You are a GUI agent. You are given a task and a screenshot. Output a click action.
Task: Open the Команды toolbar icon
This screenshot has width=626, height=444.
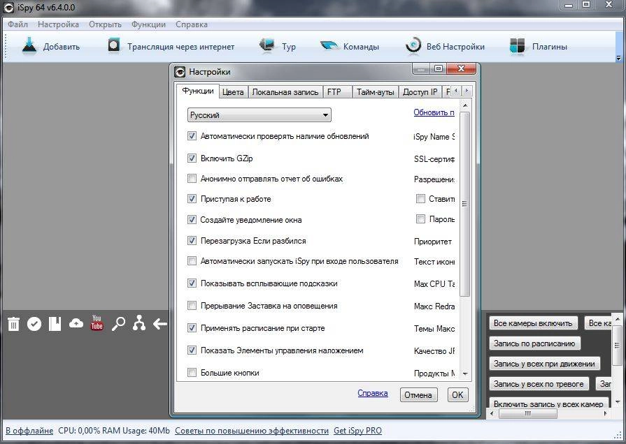tap(329, 46)
